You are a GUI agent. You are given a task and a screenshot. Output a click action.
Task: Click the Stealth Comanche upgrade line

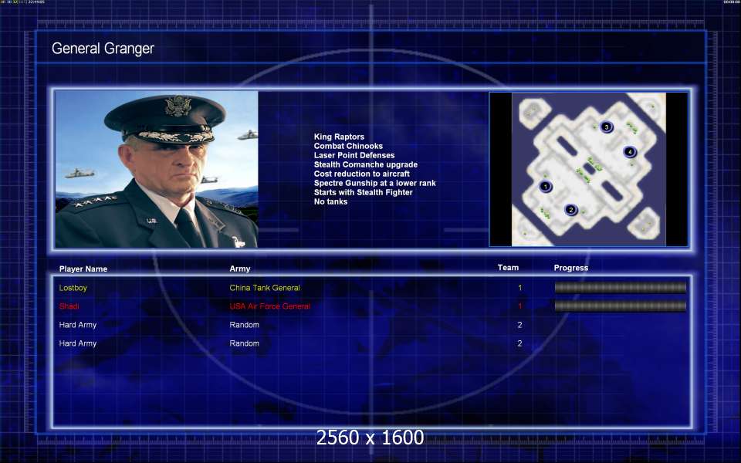pyautogui.click(x=366, y=164)
